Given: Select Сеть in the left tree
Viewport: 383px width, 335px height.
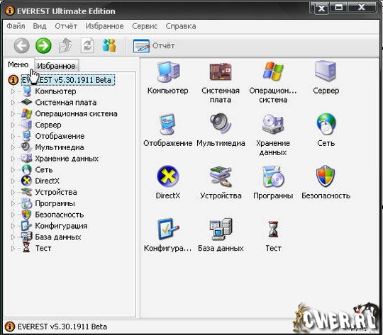Looking at the screenshot, I should pos(44,170).
